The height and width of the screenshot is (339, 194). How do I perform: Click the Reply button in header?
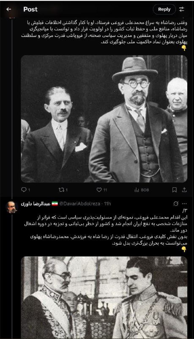pyautogui.click(x=164, y=9)
